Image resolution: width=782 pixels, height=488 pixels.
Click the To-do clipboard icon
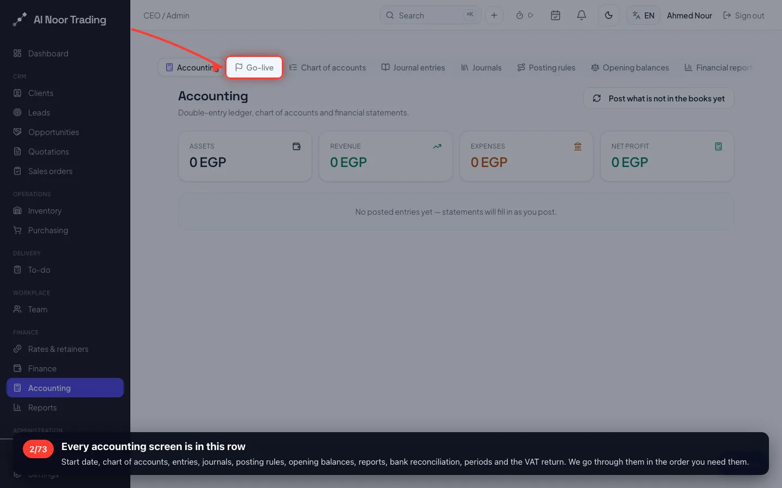17,269
